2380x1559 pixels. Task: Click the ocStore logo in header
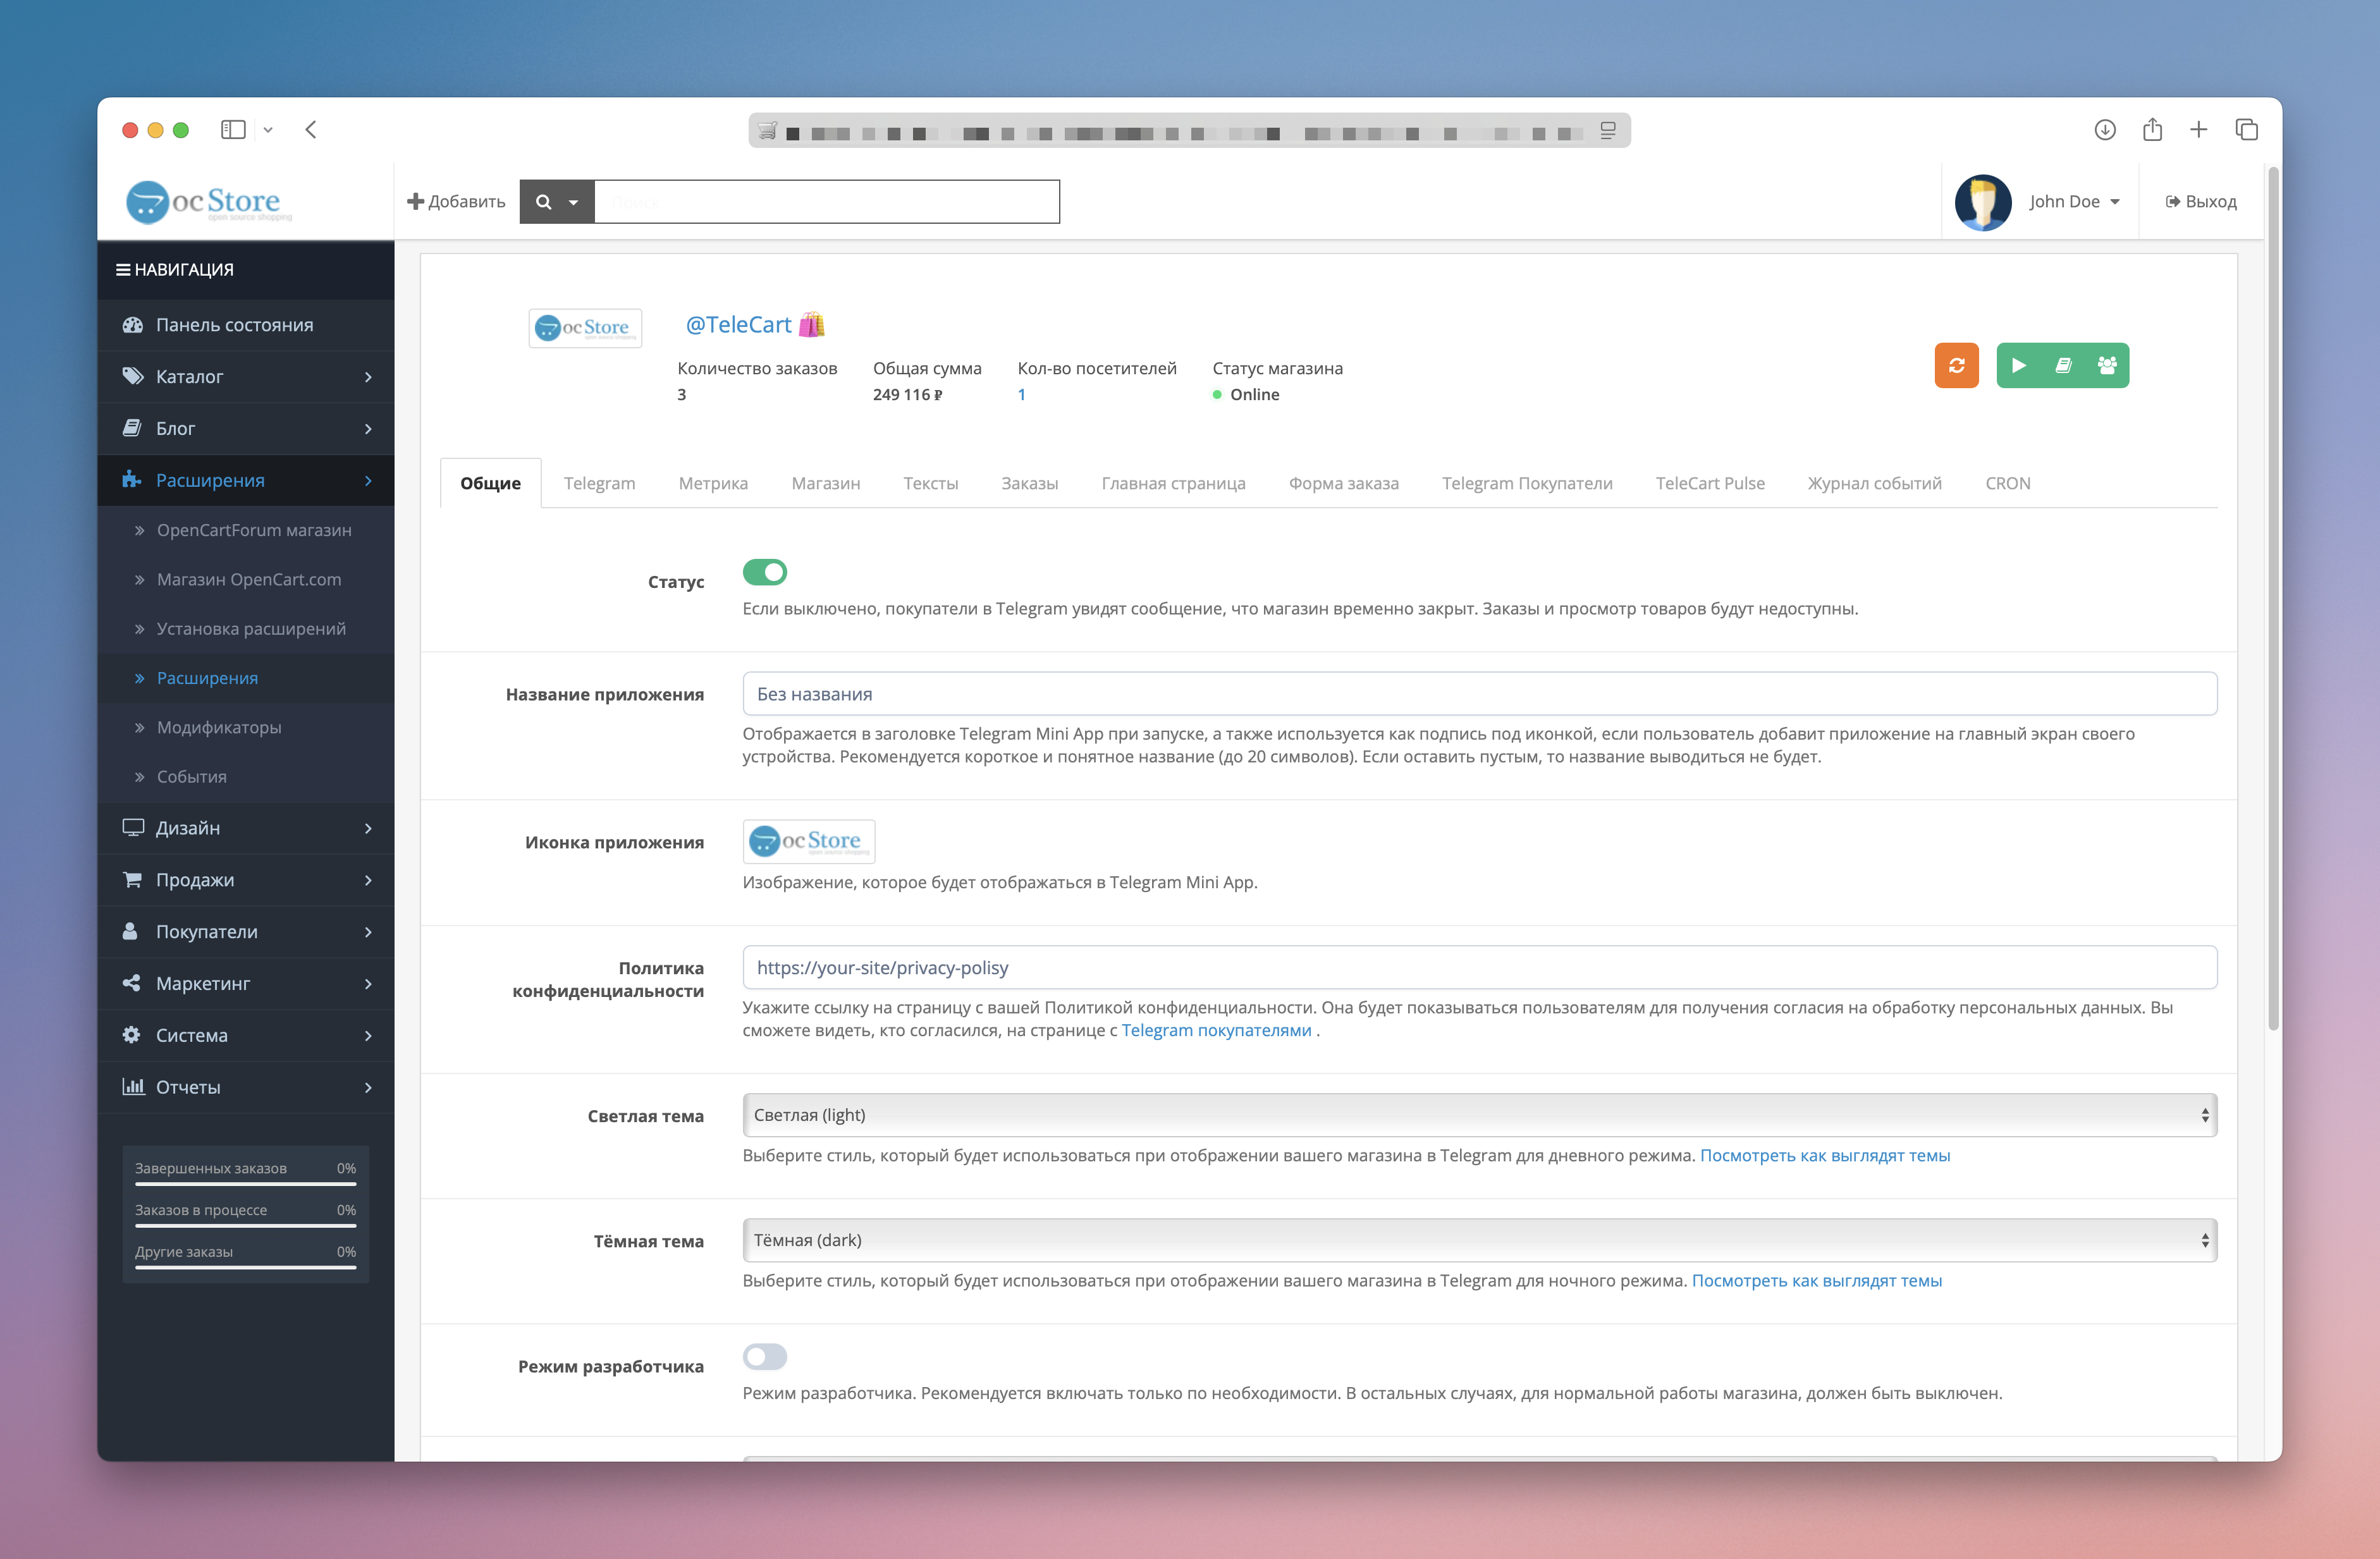click(x=207, y=202)
